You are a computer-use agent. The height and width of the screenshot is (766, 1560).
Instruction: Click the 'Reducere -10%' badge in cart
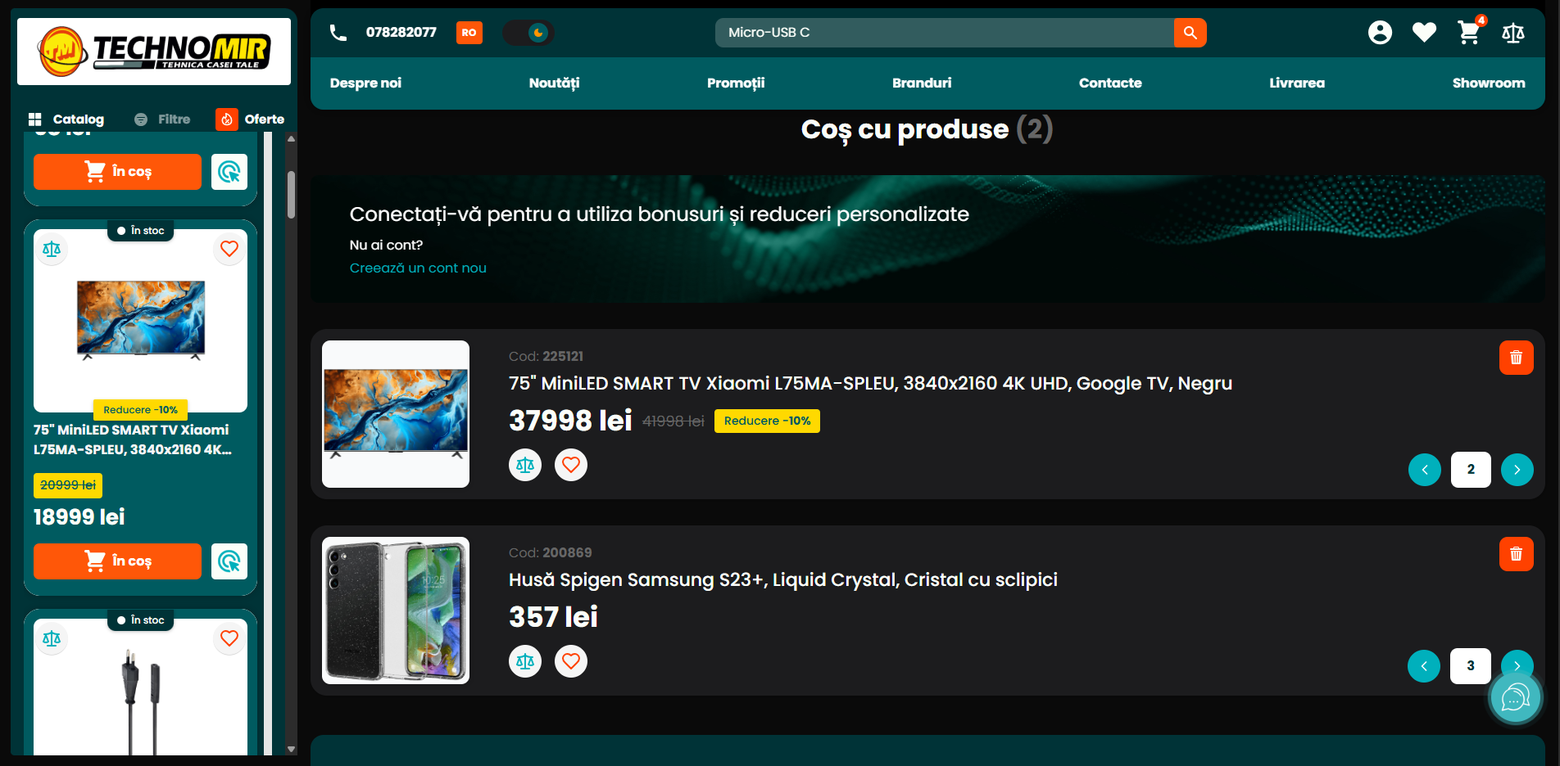[x=767, y=421]
